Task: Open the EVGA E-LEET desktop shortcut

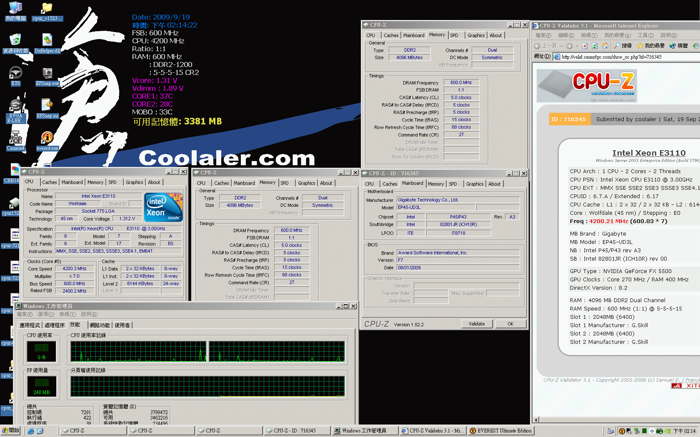Action: 15,111
